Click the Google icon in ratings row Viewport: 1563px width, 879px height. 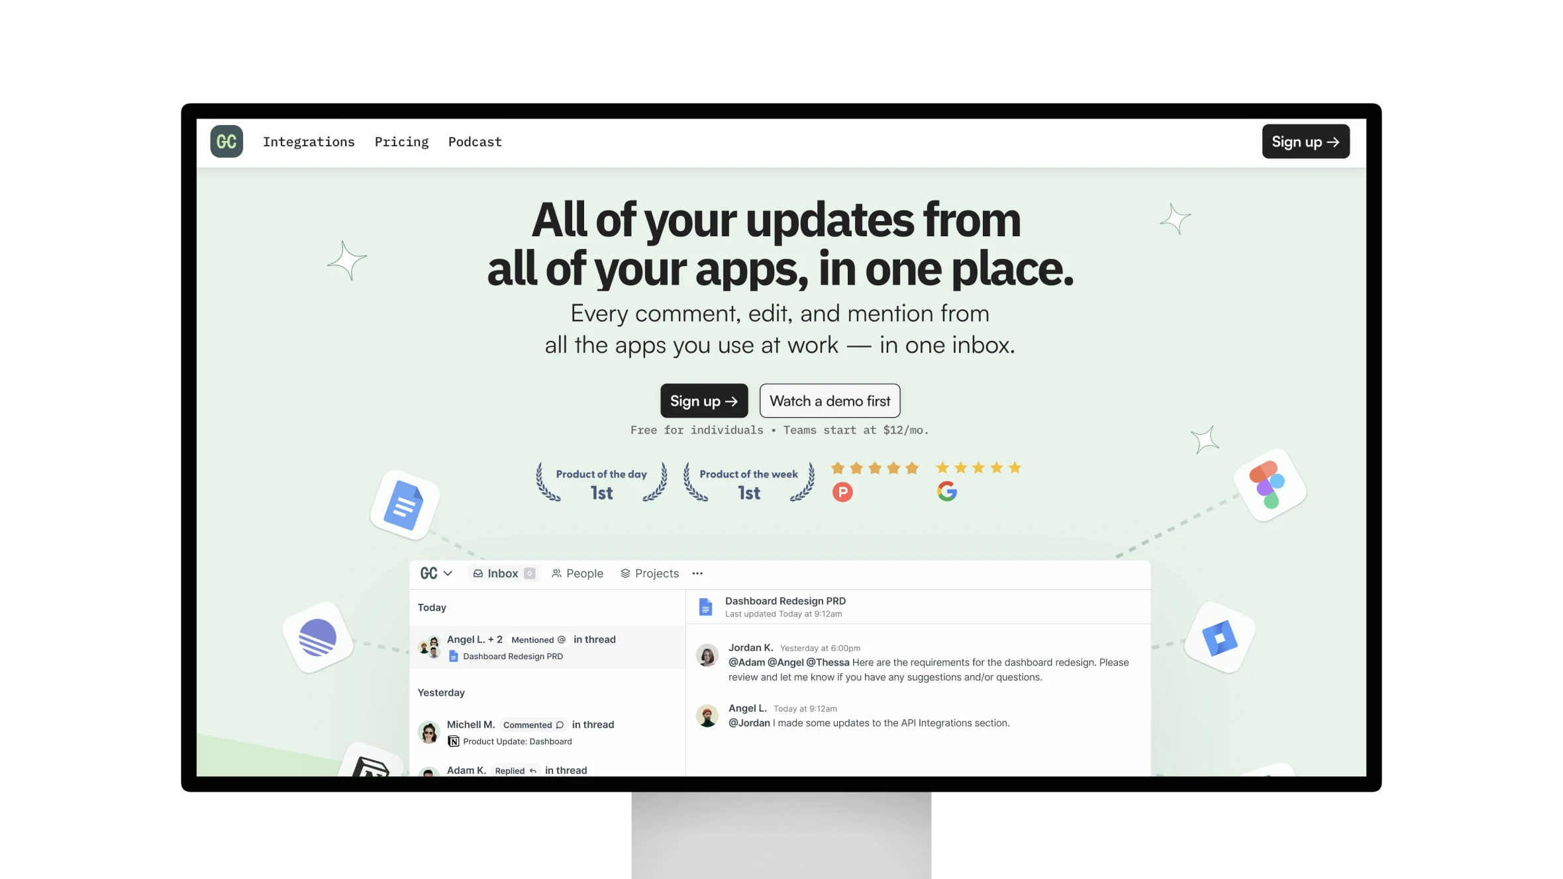click(947, 492)
